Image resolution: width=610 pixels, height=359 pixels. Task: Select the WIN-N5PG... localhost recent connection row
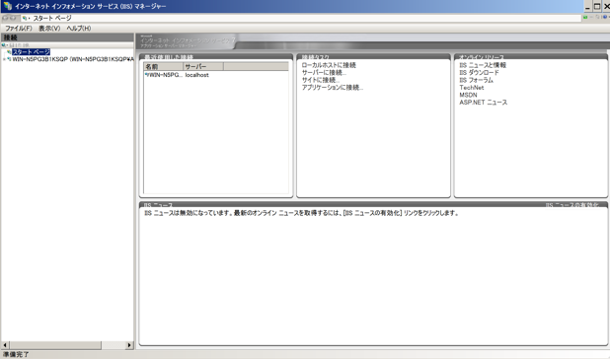tap(216, 75)
